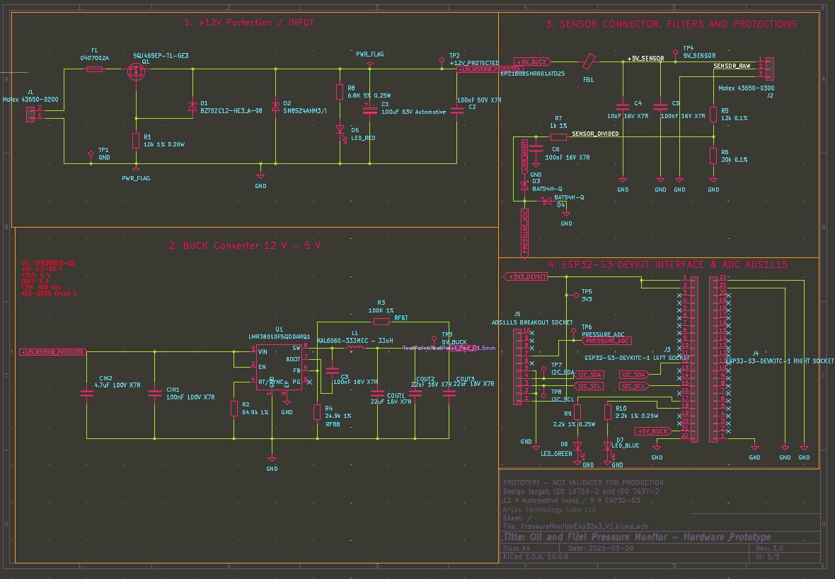The image size is (835, 579).
Task: Select capacitor CIN2 symbol
Action: coord(87,394)
